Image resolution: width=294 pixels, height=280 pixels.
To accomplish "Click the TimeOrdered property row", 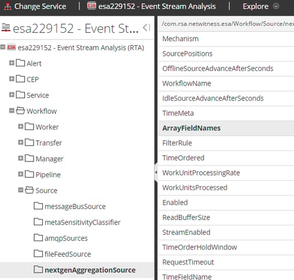I will [226, 158].
